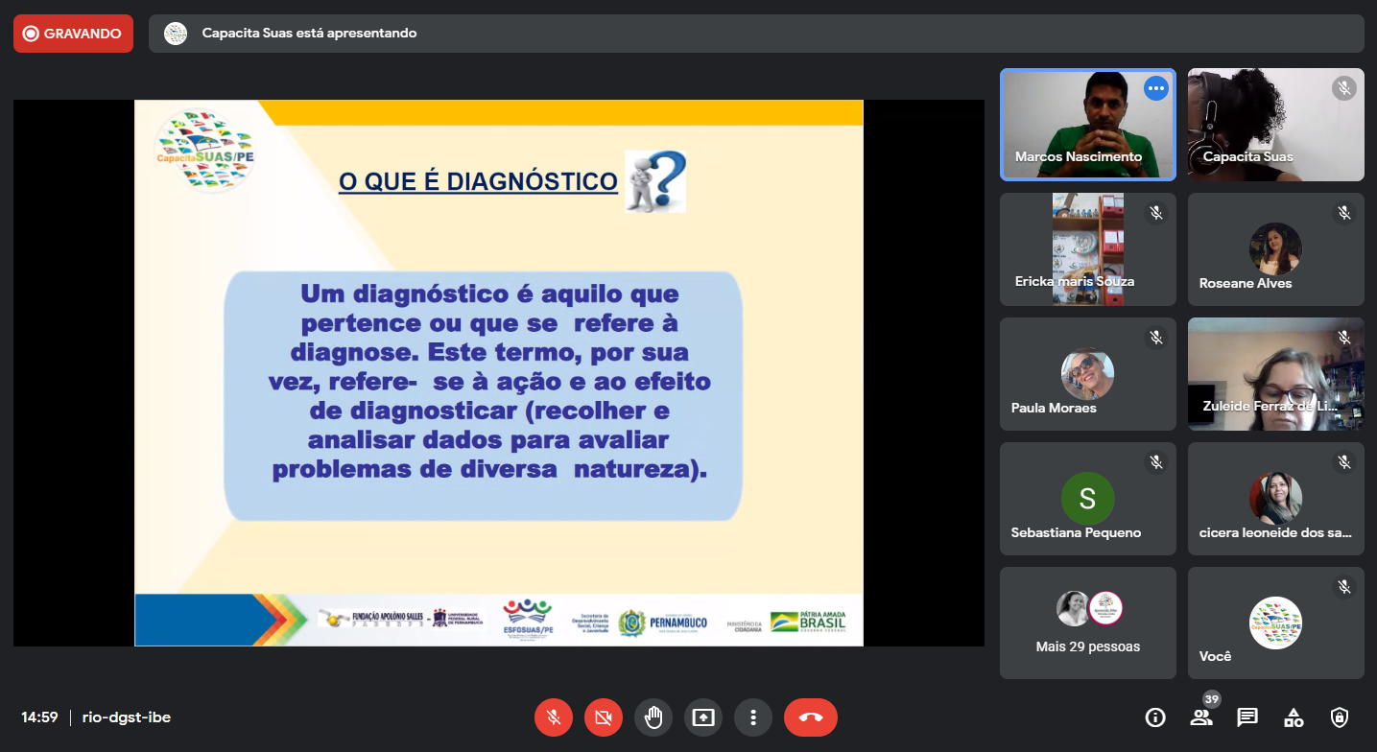Select Zuleide Ferraz video tile
1377x752 pixels.
(1275, 374)
